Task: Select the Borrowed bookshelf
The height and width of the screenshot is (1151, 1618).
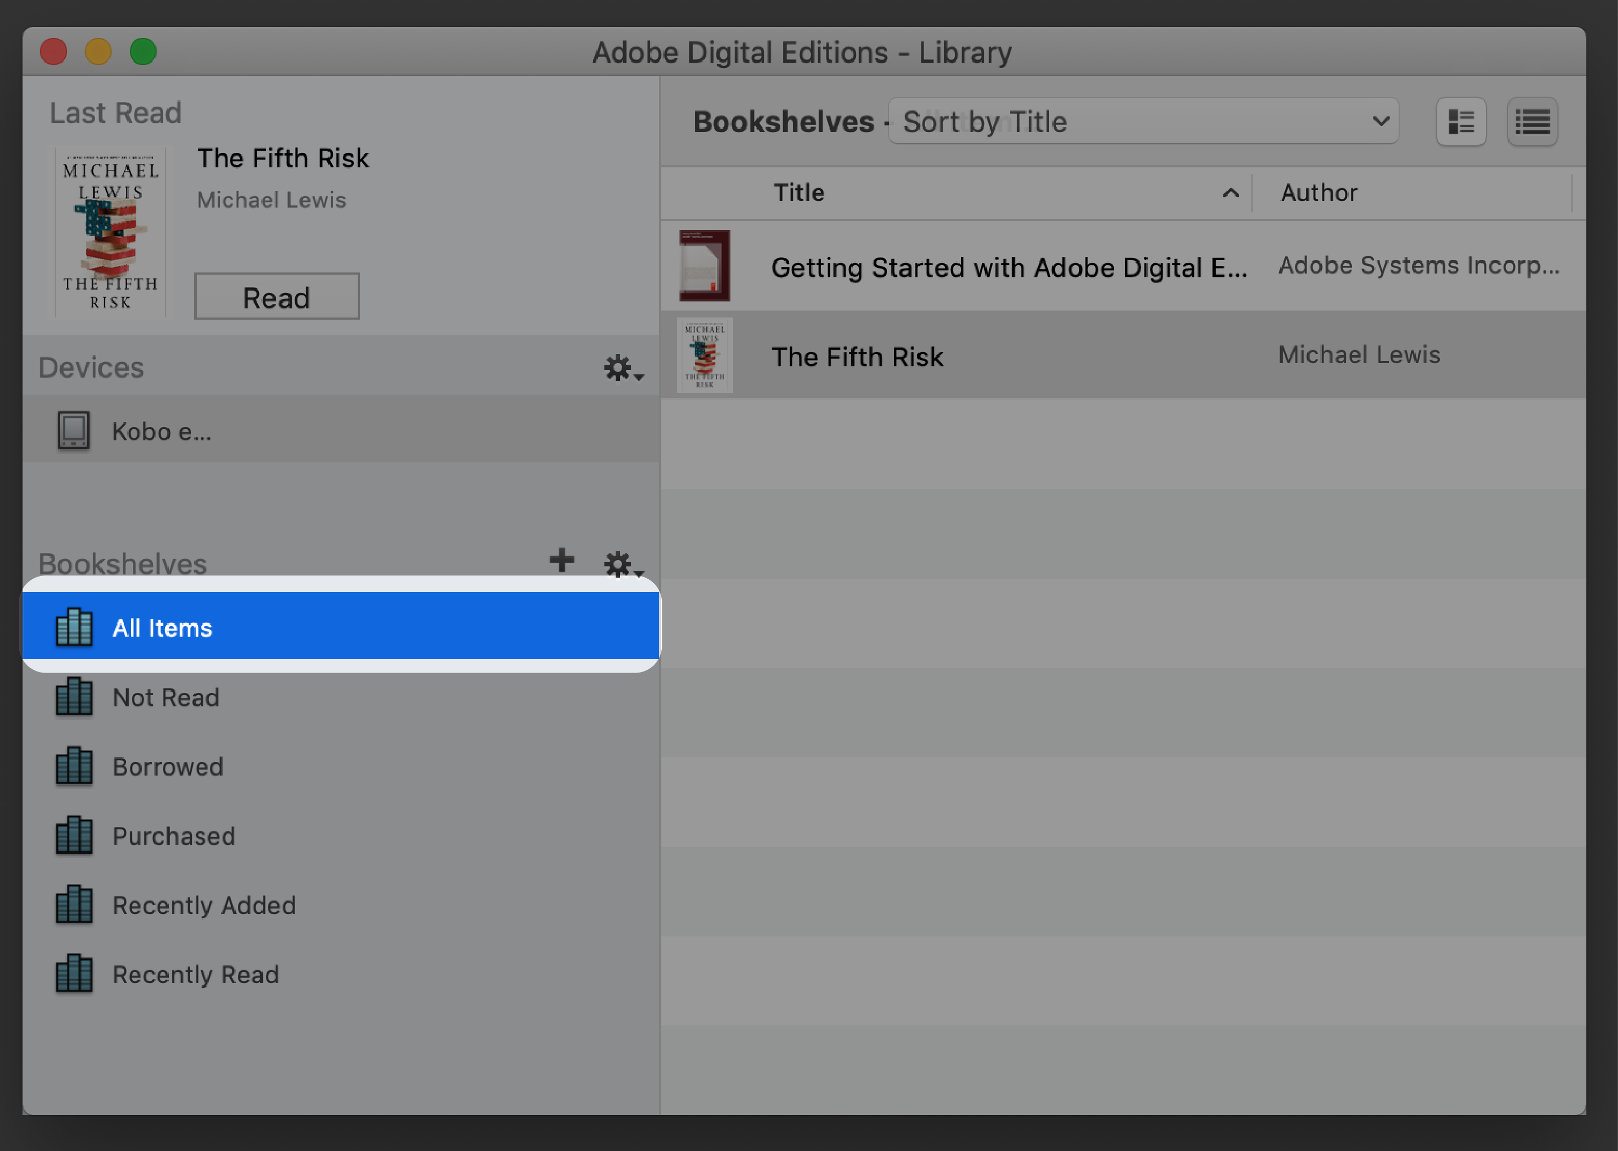Action: (168, 765)
